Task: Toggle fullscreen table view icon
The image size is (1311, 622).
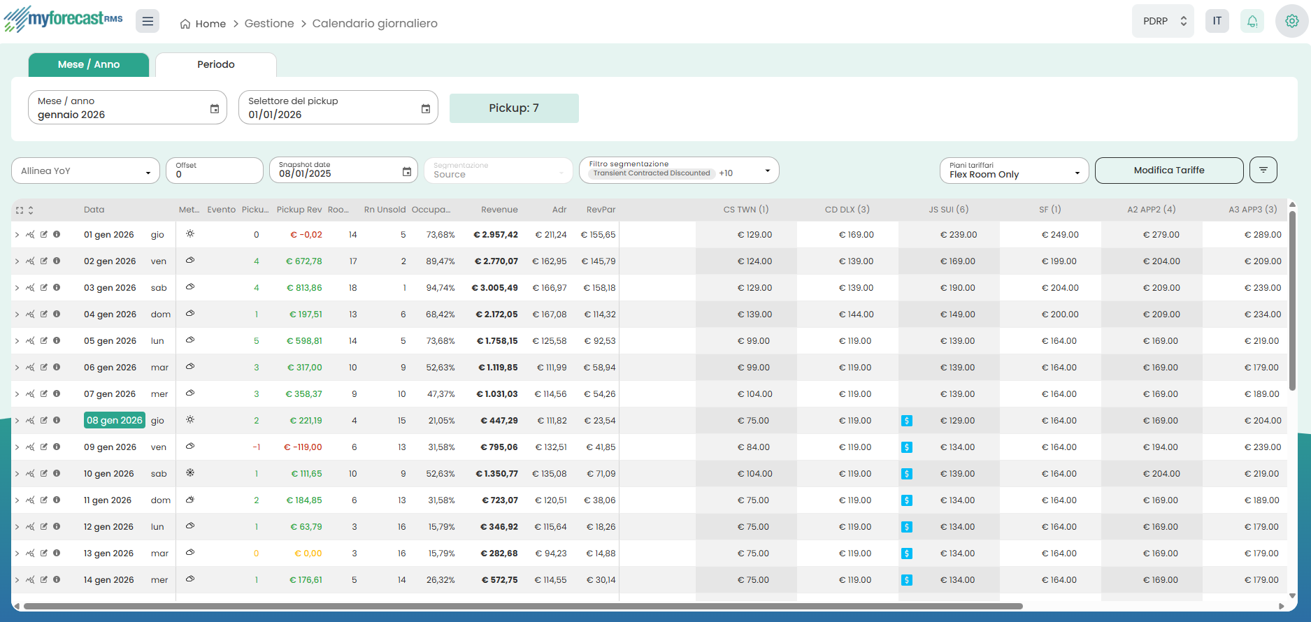Action: point(20,210)
